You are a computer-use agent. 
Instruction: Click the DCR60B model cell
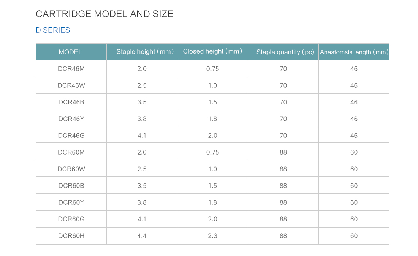point(71,186)
